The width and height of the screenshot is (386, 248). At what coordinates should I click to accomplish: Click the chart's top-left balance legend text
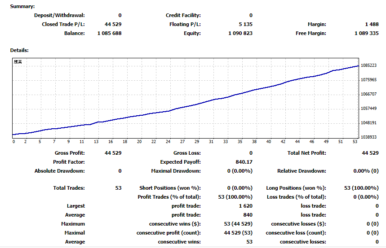click(x=18, y=62)
